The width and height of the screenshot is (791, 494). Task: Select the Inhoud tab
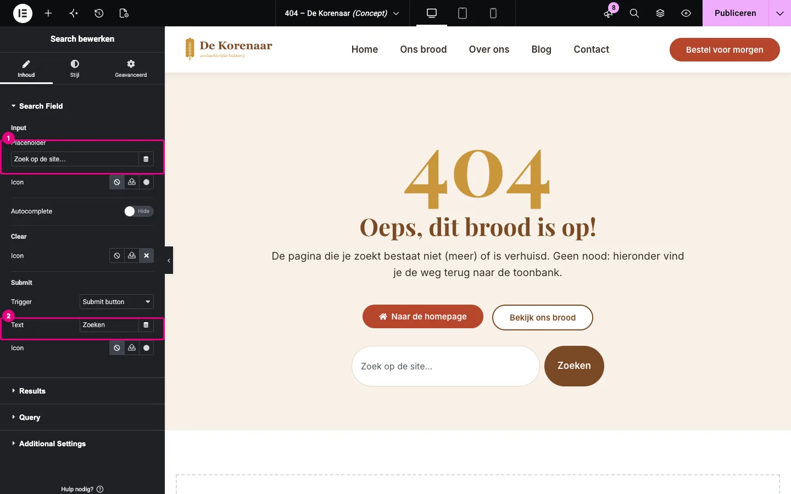coord(26,68)
